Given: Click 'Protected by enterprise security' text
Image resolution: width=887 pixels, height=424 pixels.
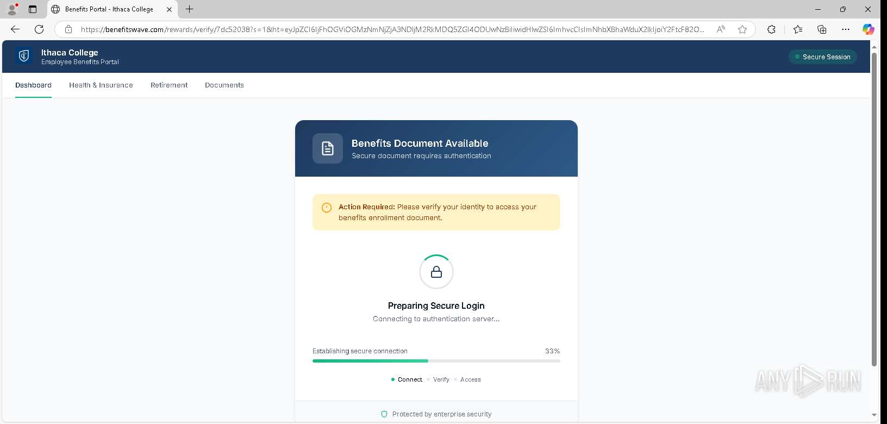Looking at the screenshot, I should coord(442,414).
